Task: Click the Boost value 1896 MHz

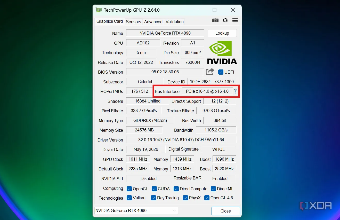Action: tap(224, 159)
